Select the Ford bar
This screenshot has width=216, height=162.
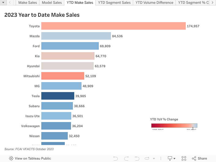click(x=70, y=46)
